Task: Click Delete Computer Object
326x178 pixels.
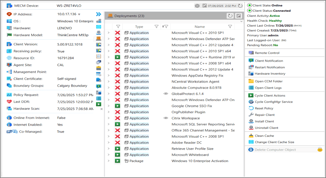Action: [275, 150]
